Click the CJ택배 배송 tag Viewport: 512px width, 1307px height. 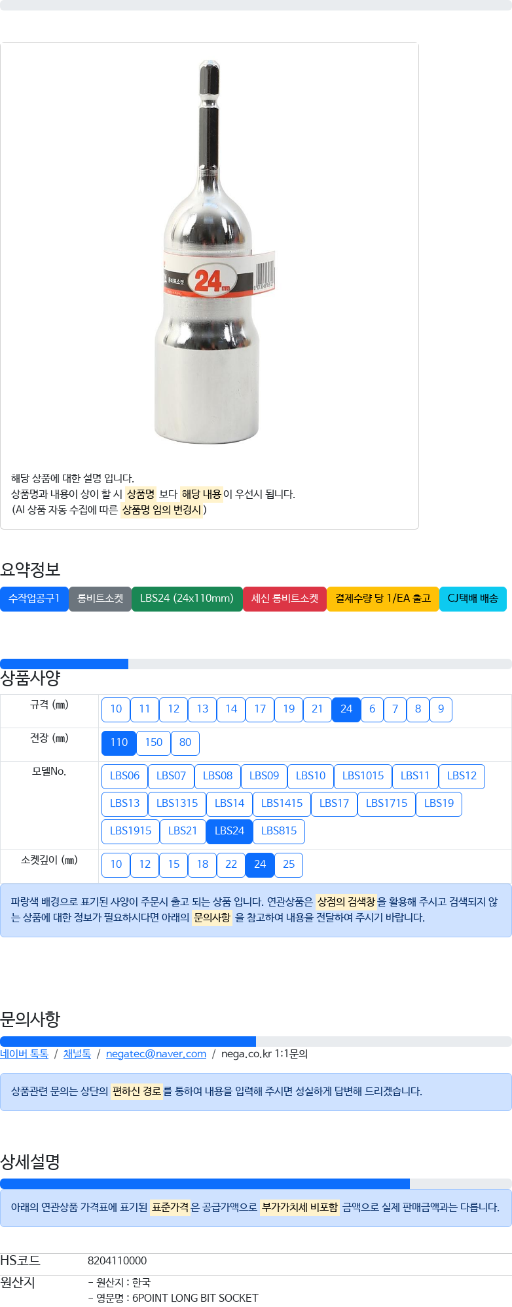point(473,599)
